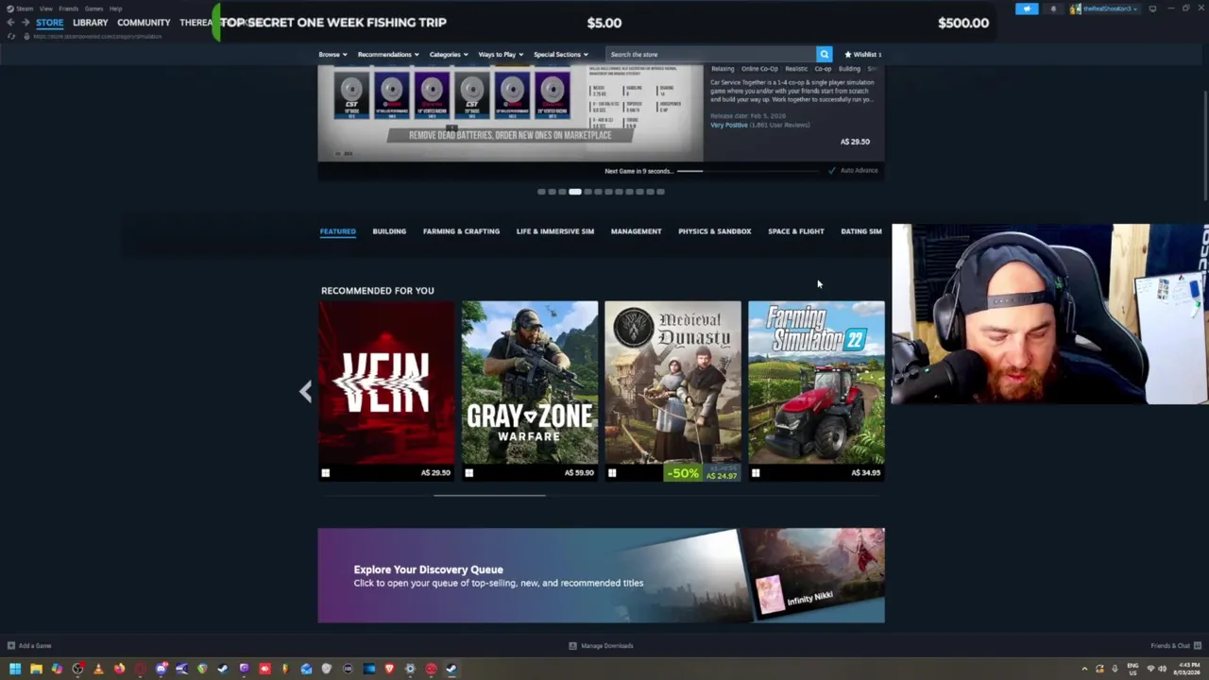The image size is (1209, 680).
Task: Click the highlighted carousel page indicator
Action: pos(575,192)
